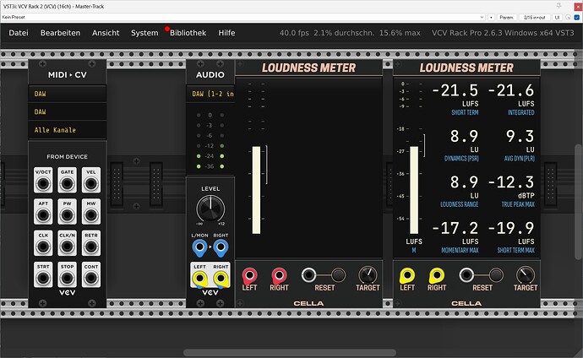Image resolution: width=583 pixels, height=358 pixels.
Task: Click the GATE output jack
Action: (x=67, y=183)
